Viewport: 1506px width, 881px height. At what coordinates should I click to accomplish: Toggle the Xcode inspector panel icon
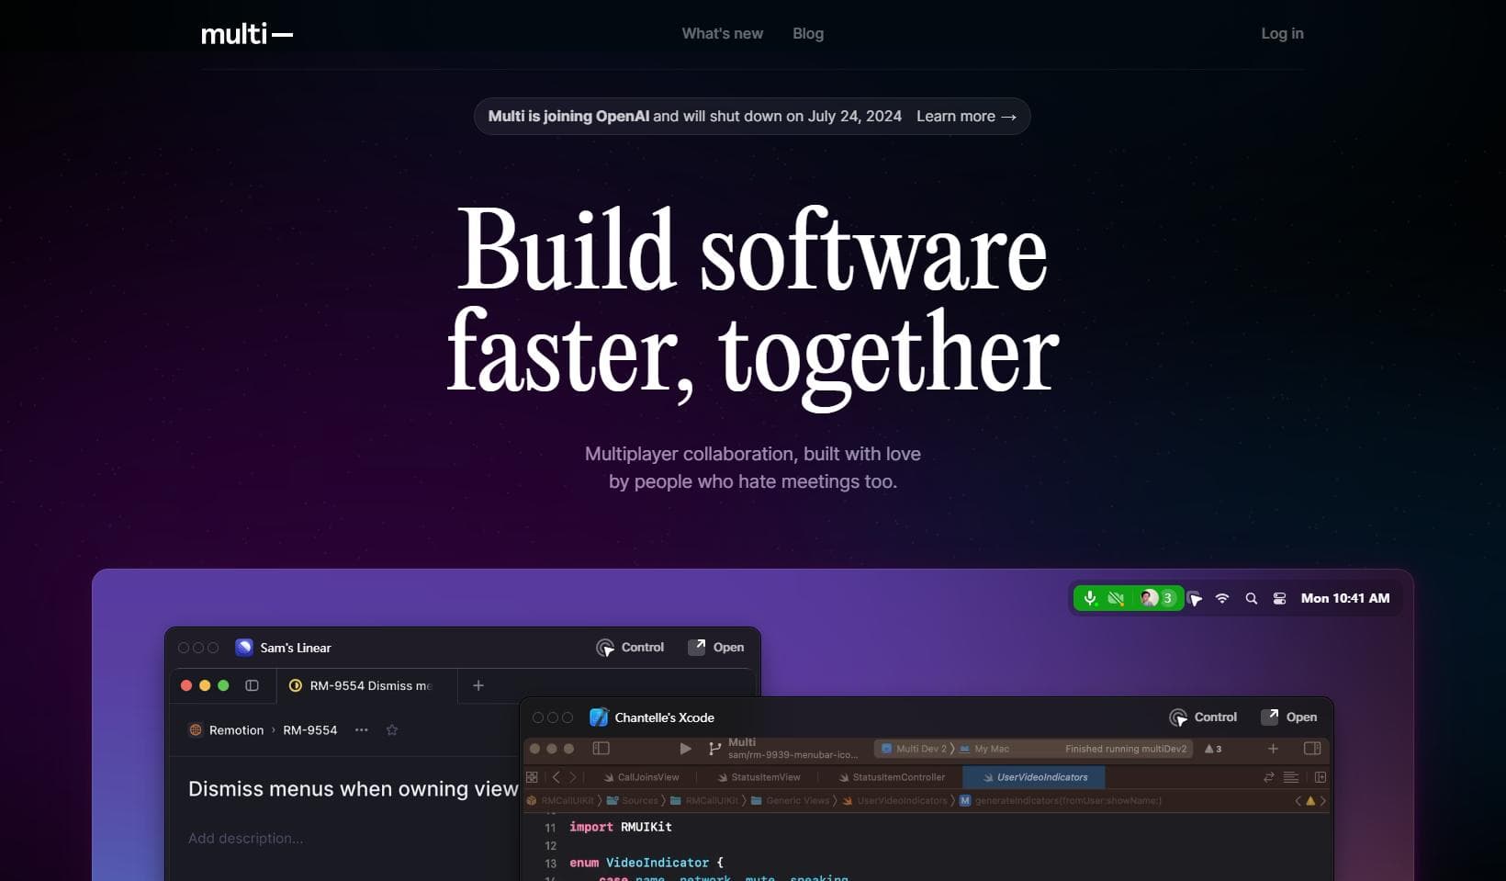tap(1312, 749)
